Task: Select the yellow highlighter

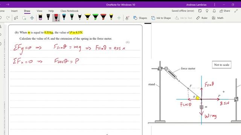Action: 88,17
